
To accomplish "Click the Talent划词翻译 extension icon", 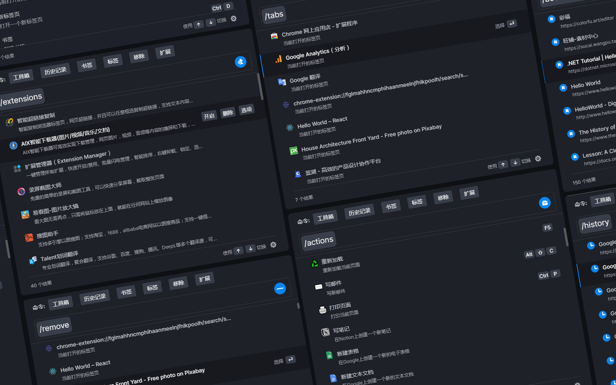I will (x=33, y=260).
